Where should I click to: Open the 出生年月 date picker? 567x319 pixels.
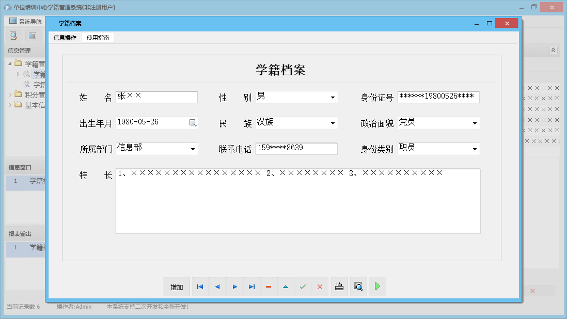[x=193, y=122]
